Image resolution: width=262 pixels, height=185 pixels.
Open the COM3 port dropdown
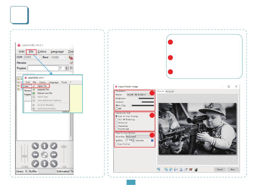tap(33, 57)
